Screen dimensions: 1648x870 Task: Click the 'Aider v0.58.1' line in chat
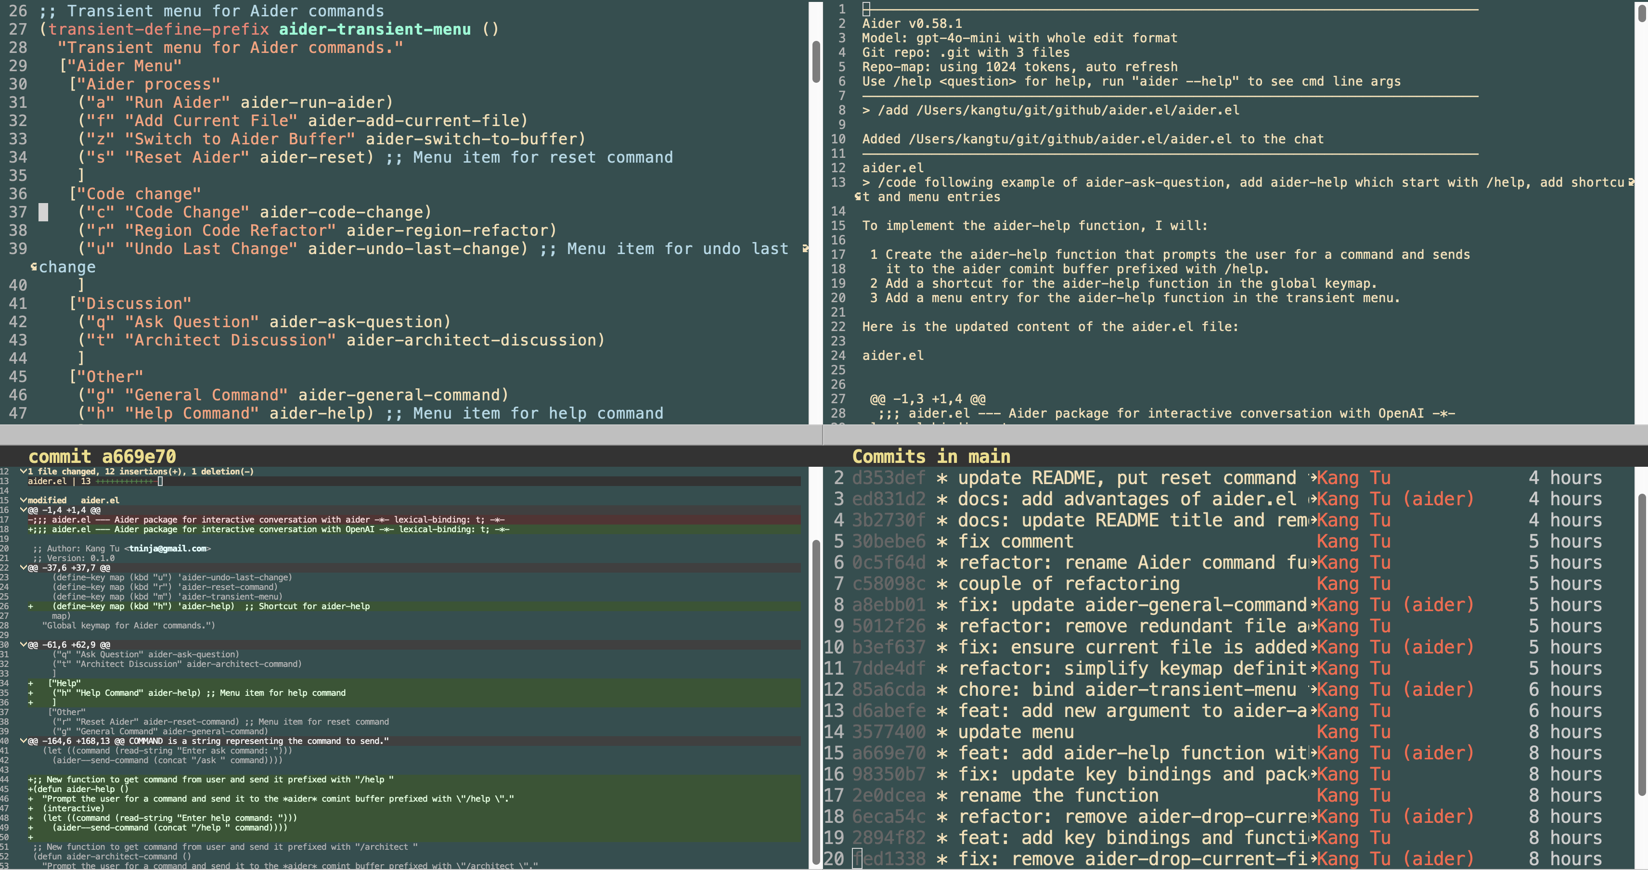[x=912, y=24]
